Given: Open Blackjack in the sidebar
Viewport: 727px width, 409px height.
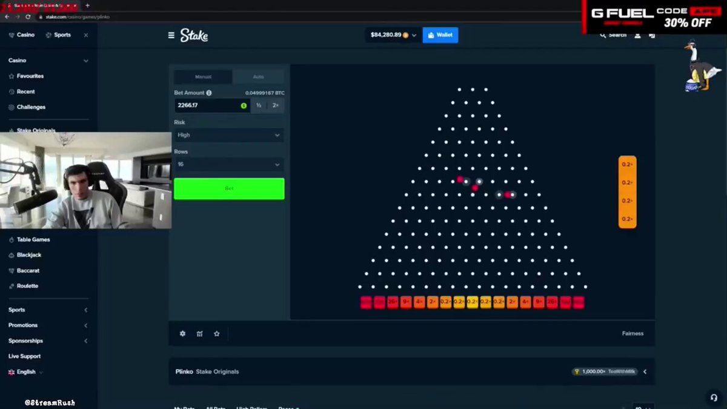Looking at the screenshot, I should click(x=25, y=255).
